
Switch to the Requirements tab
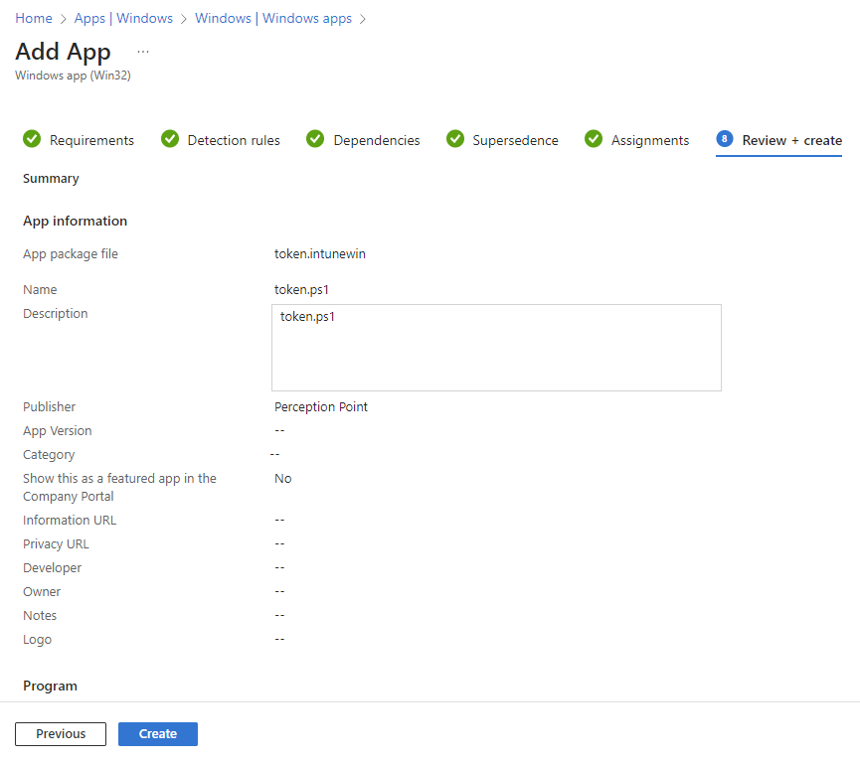click(x=91, y=140)
